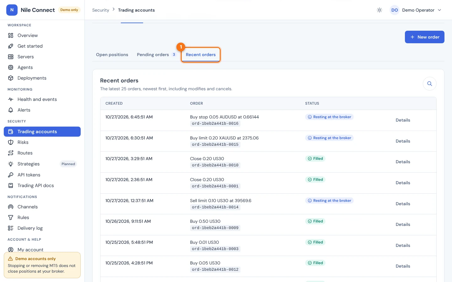Click the Nile Connect logo icon
Screen dimensions: 452x282
click(12, 10)
